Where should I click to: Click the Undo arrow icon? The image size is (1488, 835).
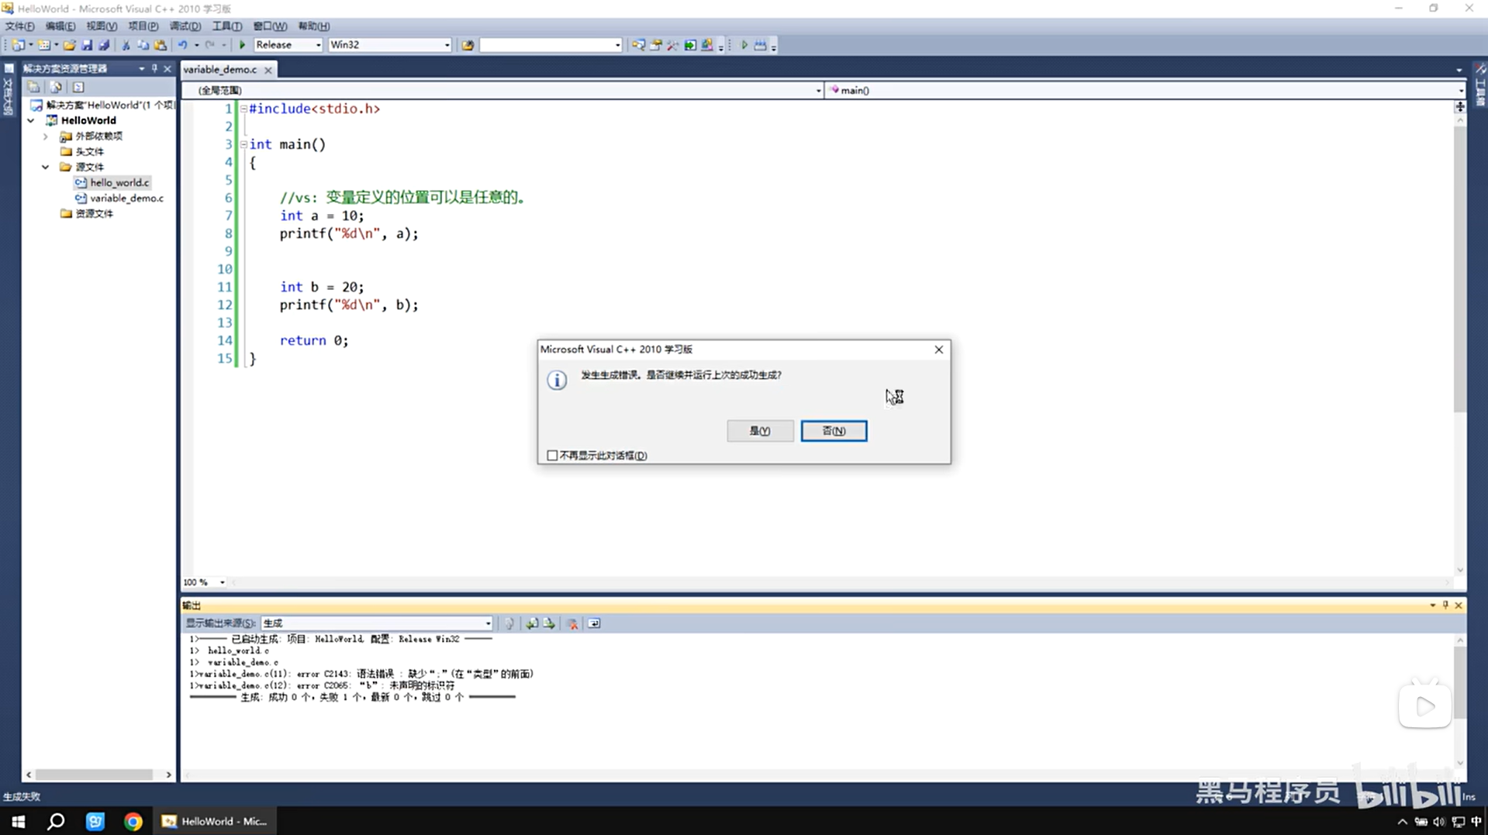click(182, 45)
